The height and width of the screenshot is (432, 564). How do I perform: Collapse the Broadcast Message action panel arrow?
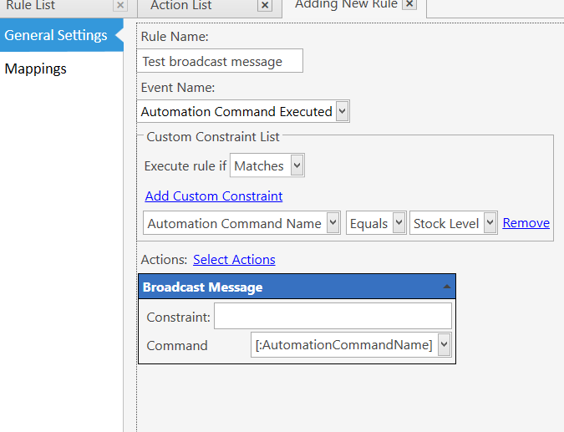coord(447,287)
